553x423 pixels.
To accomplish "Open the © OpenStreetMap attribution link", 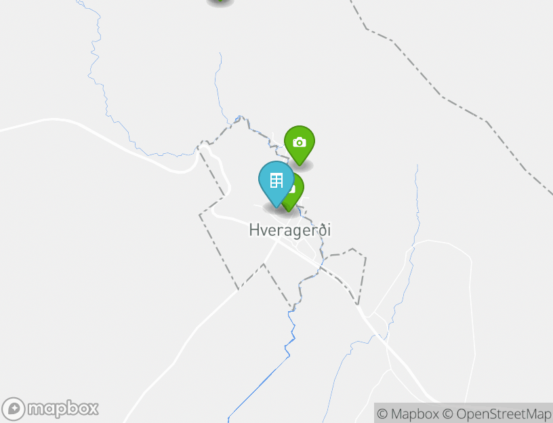I will 497,414.
